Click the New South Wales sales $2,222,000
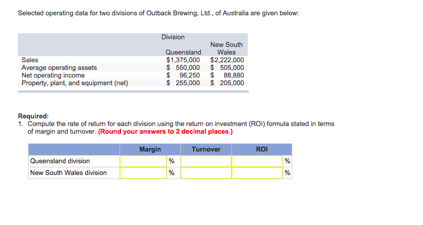The height and width of the screenshot is (225, 423). tap(227, 60)
